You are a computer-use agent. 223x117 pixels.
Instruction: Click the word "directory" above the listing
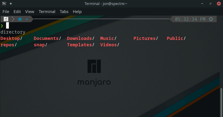pyautogui.click(x=13, y=32)
